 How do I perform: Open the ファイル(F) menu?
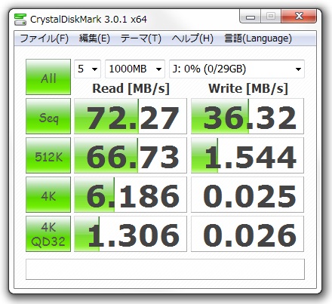(x=45, y=38)
